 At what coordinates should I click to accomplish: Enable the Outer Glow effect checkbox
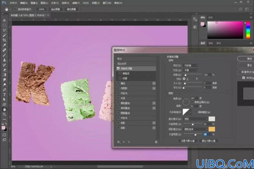click(x=118, y=118)
